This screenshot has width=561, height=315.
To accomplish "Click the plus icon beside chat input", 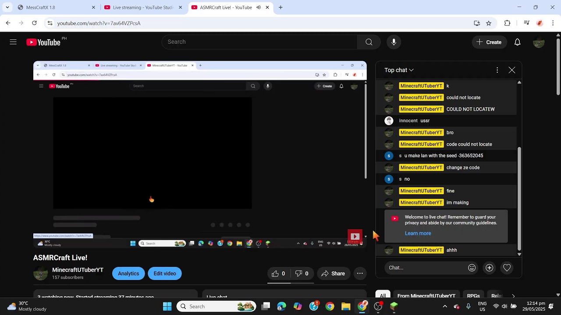I will [x=490, y=268].
